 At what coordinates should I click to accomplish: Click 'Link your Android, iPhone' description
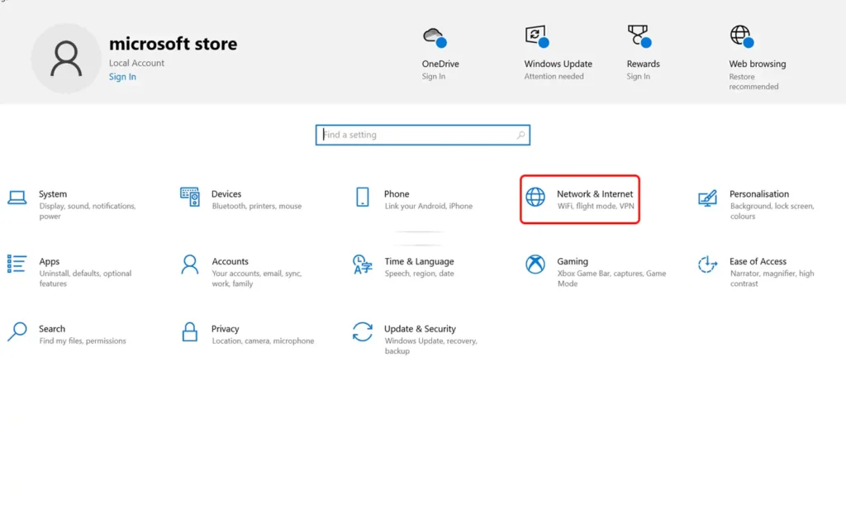tap(429, 206)
